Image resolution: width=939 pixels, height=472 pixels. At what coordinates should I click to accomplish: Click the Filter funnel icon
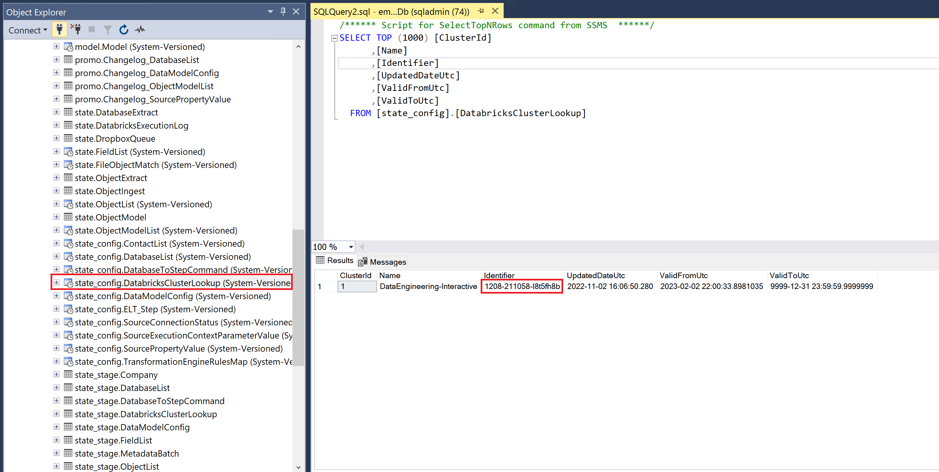[x=107, y=30]
